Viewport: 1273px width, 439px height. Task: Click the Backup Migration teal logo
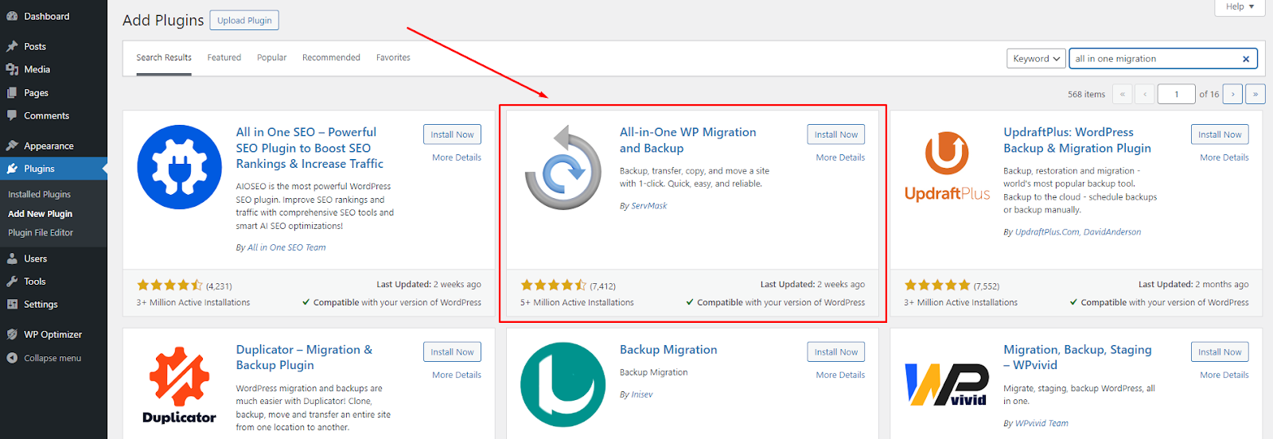[x=563, y=385]
